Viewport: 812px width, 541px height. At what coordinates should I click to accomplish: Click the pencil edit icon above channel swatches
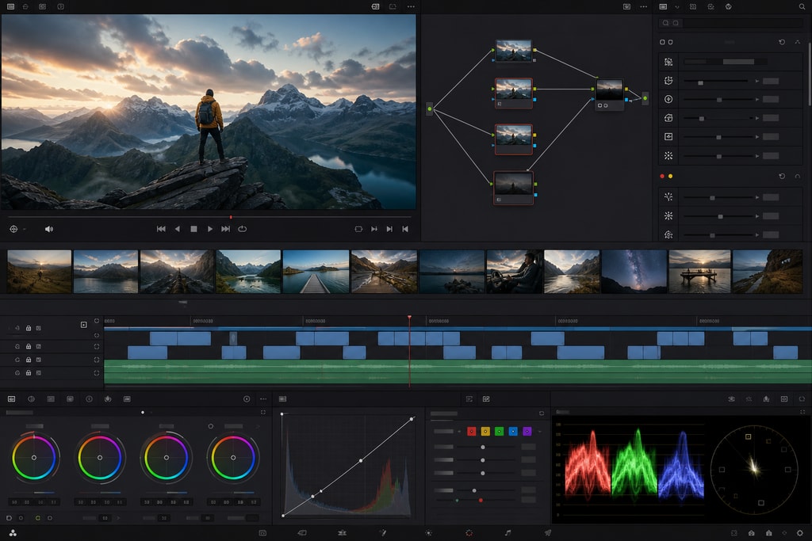coord(486,398)
